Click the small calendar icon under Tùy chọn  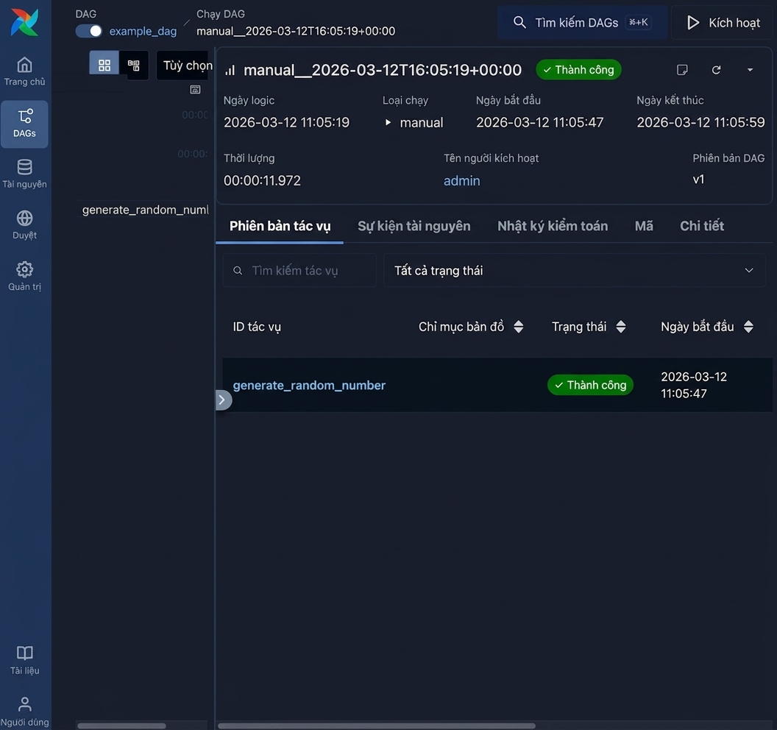click(195, 89)
